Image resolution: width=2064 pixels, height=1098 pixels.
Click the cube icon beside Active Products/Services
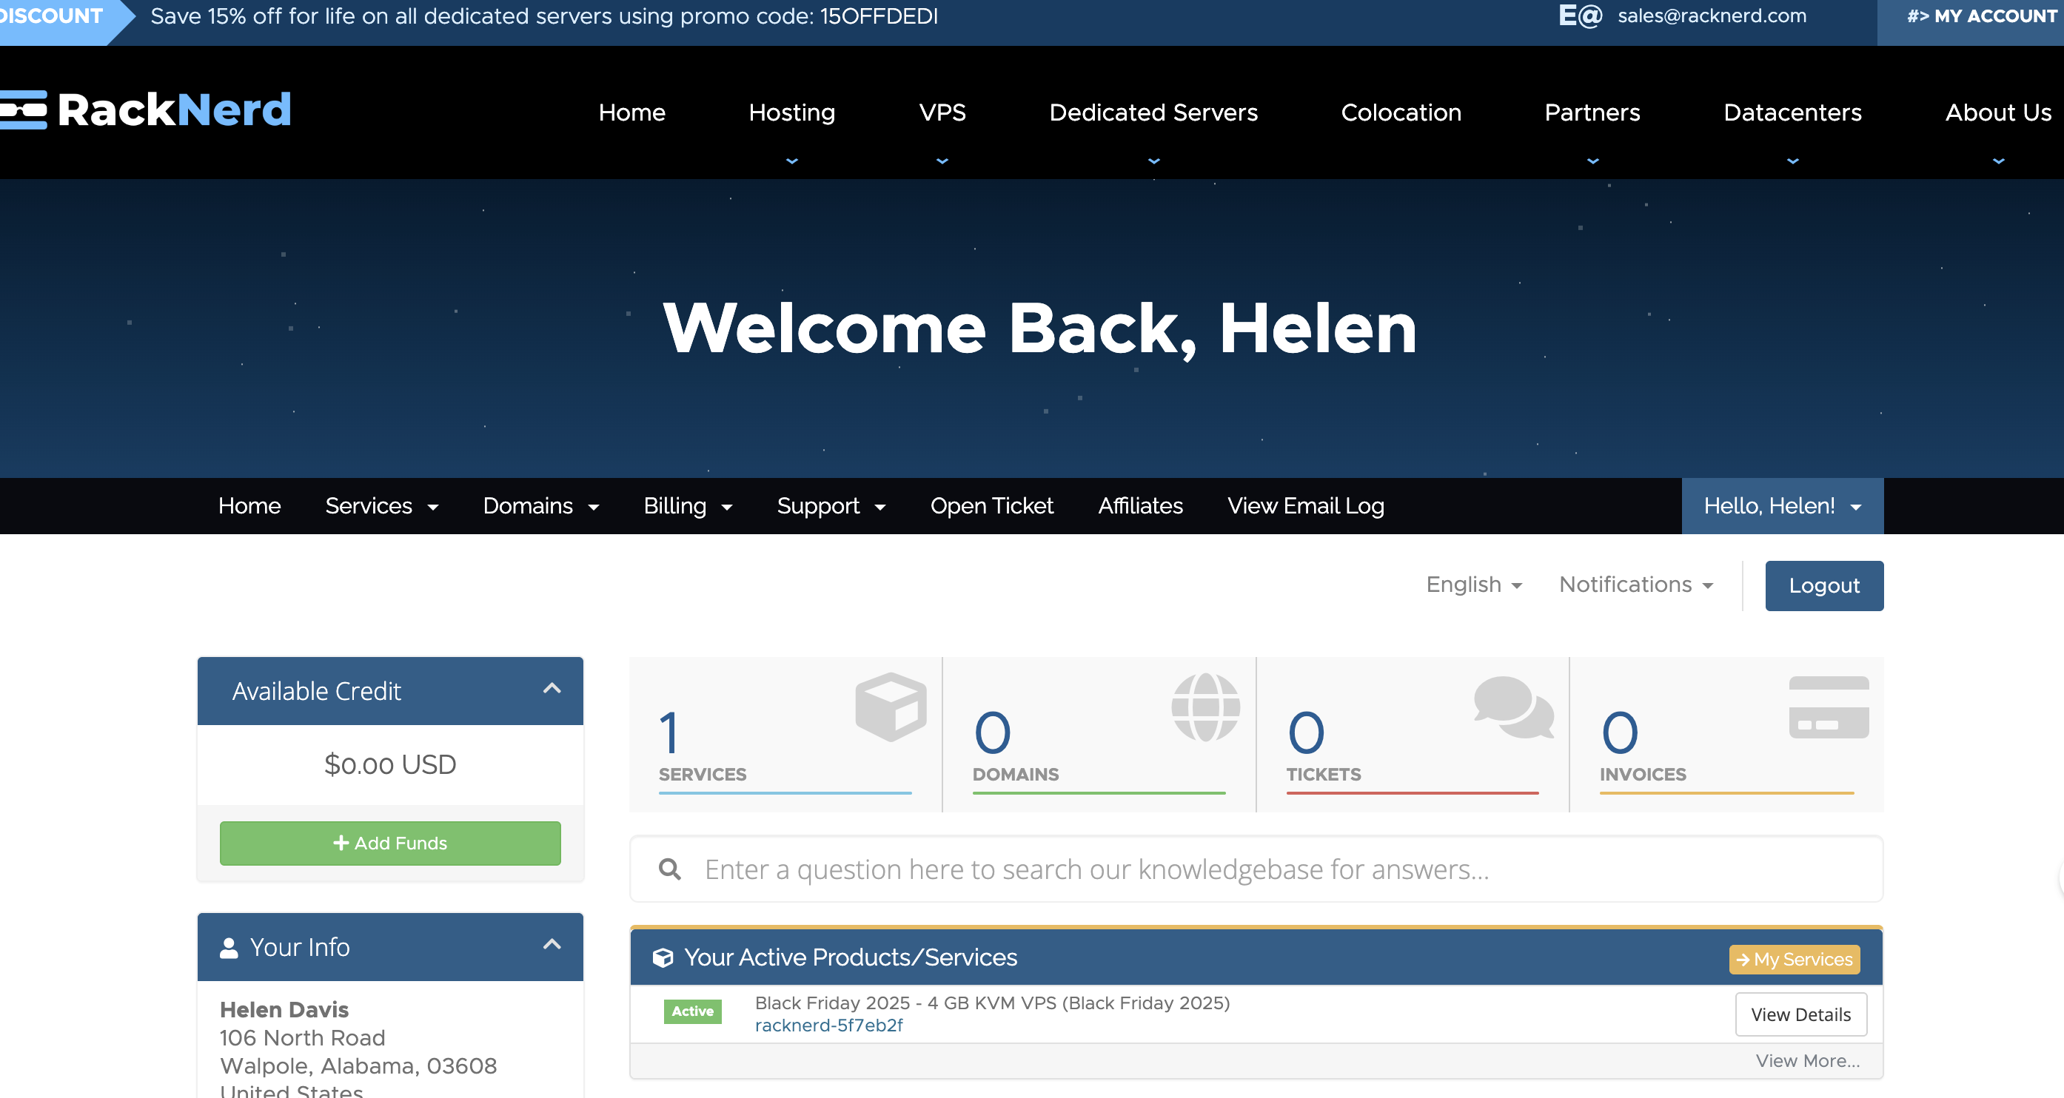point(663,958)
